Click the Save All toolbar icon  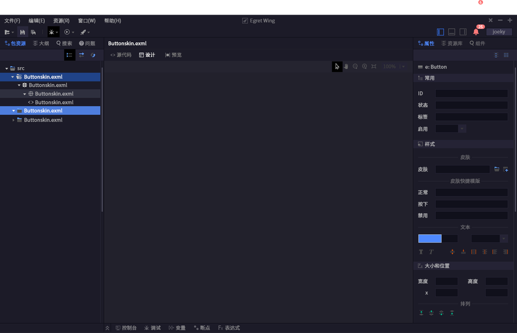click(x=33, y=32)
